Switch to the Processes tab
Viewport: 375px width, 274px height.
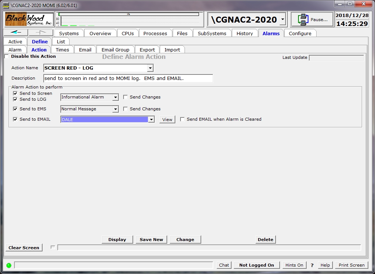155,33
